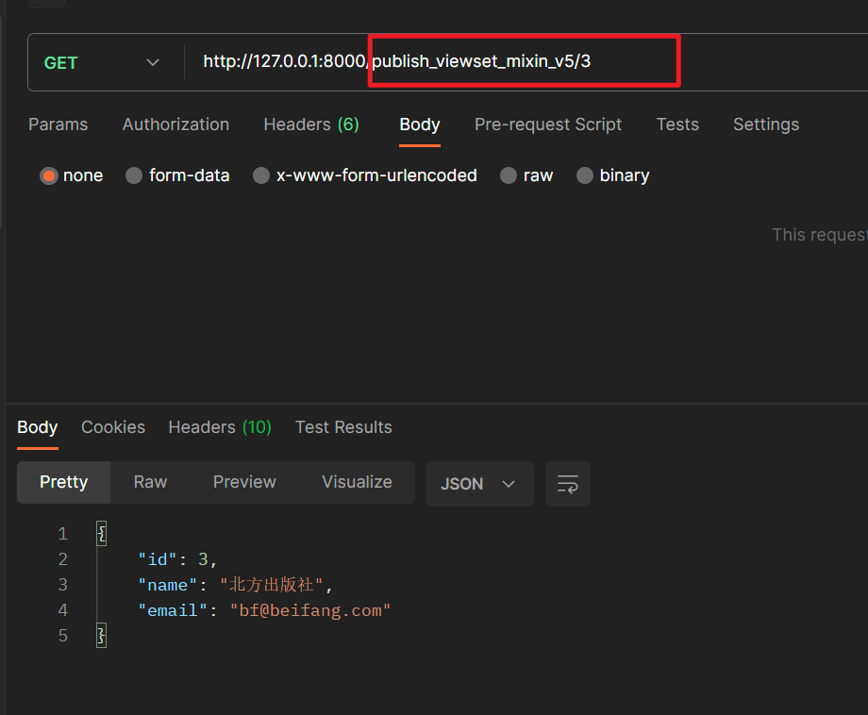Screen dimensions: 868x715
Task: Switch to the Authorization tab
Action: click(x=175, y=124)
